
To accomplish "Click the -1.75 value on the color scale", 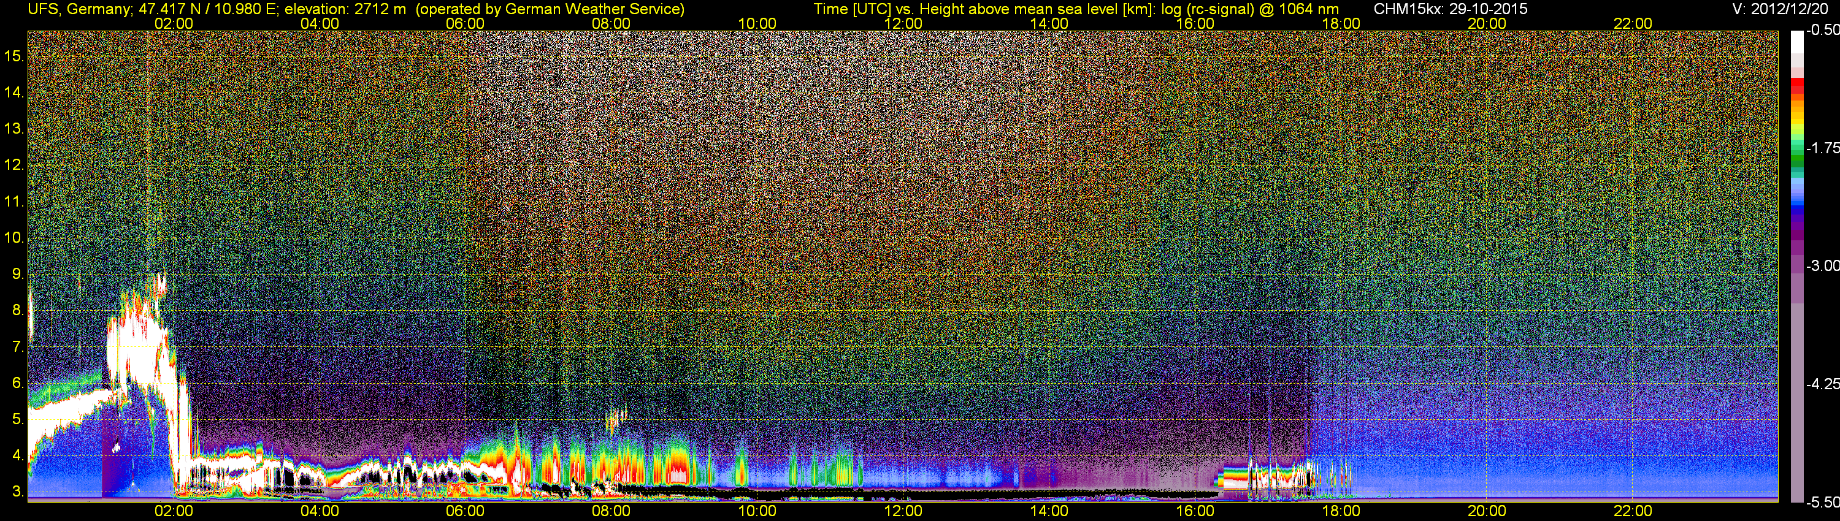I will pyautogui.click(x=1822, y=148).
